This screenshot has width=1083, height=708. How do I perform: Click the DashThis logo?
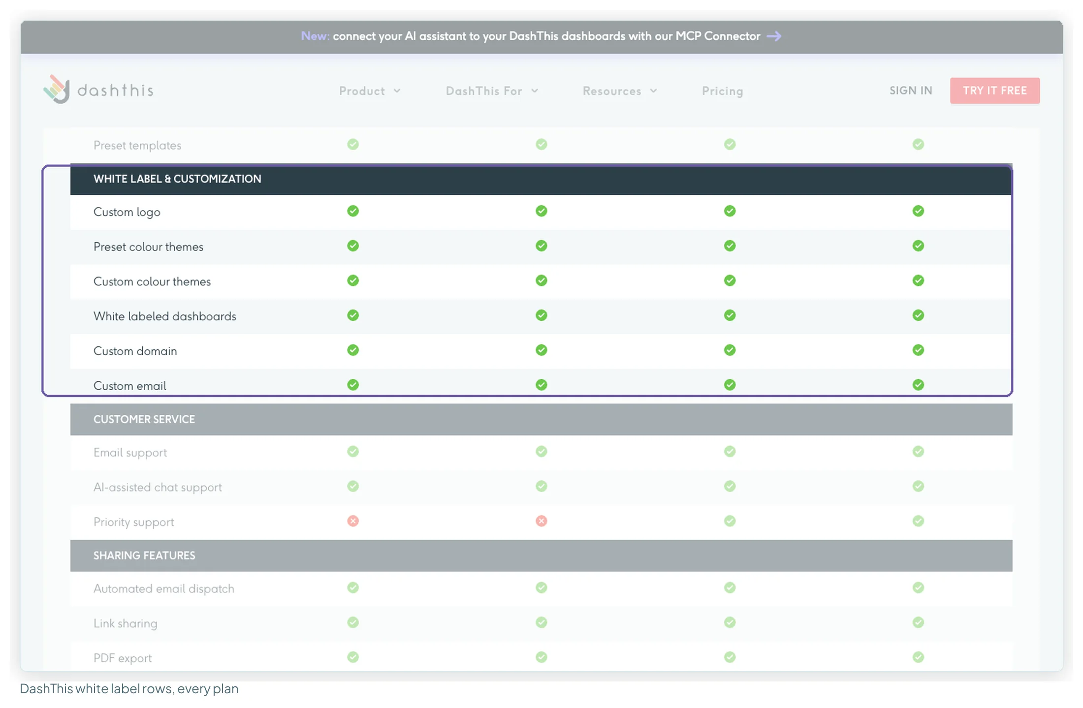pyautogui.click(x=98, y=90)
